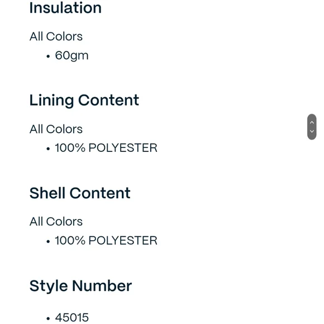The width and height of the screenshot is (324, 324).
Task: Click the word POLYESTER in Shell Content
Action: pyautogui.click(x=123, y=241)
